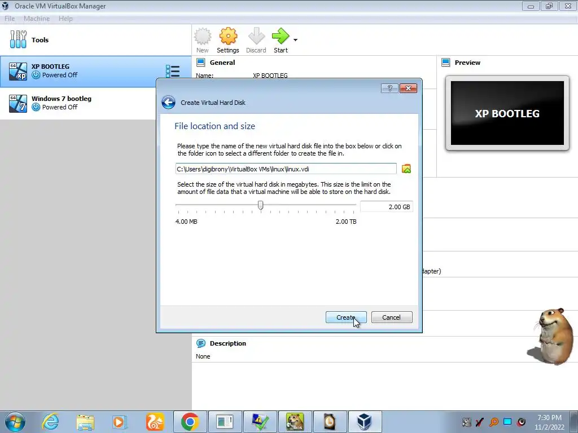Open the Windows Start menu orb
The width and height of the screenshot is (578, 433).
point(15,422)
